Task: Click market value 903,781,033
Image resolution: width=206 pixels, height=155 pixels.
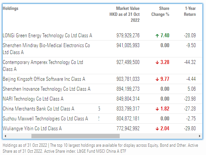Action: 128,79
